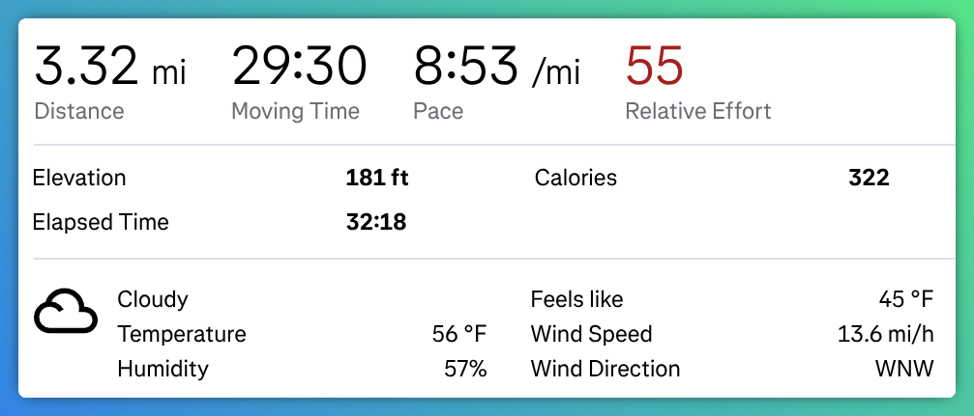Click the Humidity reading 57%
This screenshot has width=974, height=416.
coord(465,369)
